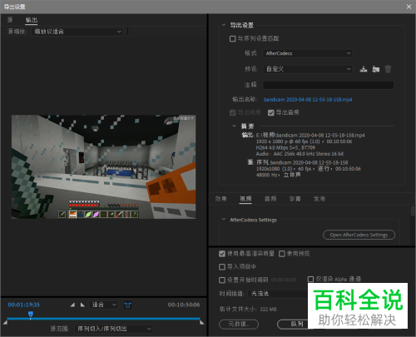The height and width of the screenshot is (337, 416).
Task: Enable 与序列设置匹配 checkbox
Action: coord(232,38)
